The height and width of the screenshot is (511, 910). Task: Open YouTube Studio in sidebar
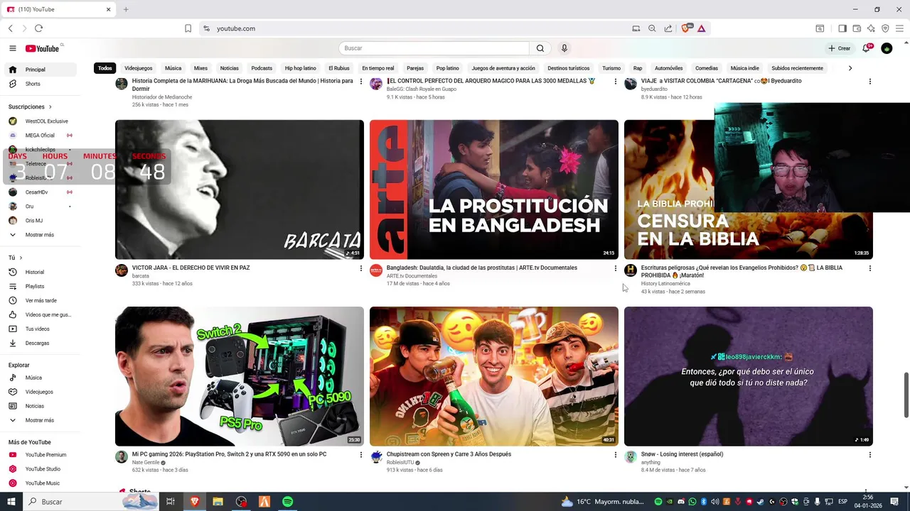click(x=42, y=469)
